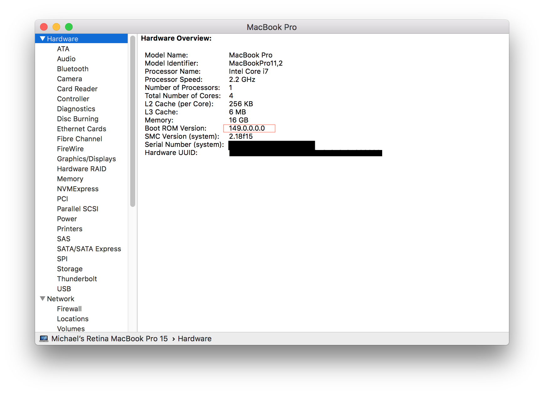Click the MacBook Pro window title

click(272, 27)
